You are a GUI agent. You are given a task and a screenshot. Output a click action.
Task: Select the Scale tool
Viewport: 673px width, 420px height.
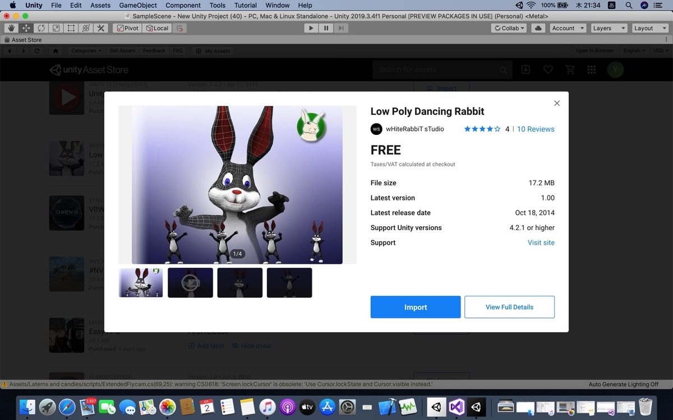[x=56, y=28]
